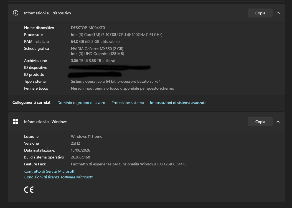This screenshot has width=292, height=208.
Task: Click the Edizione label
Action: tap(31, 136)
